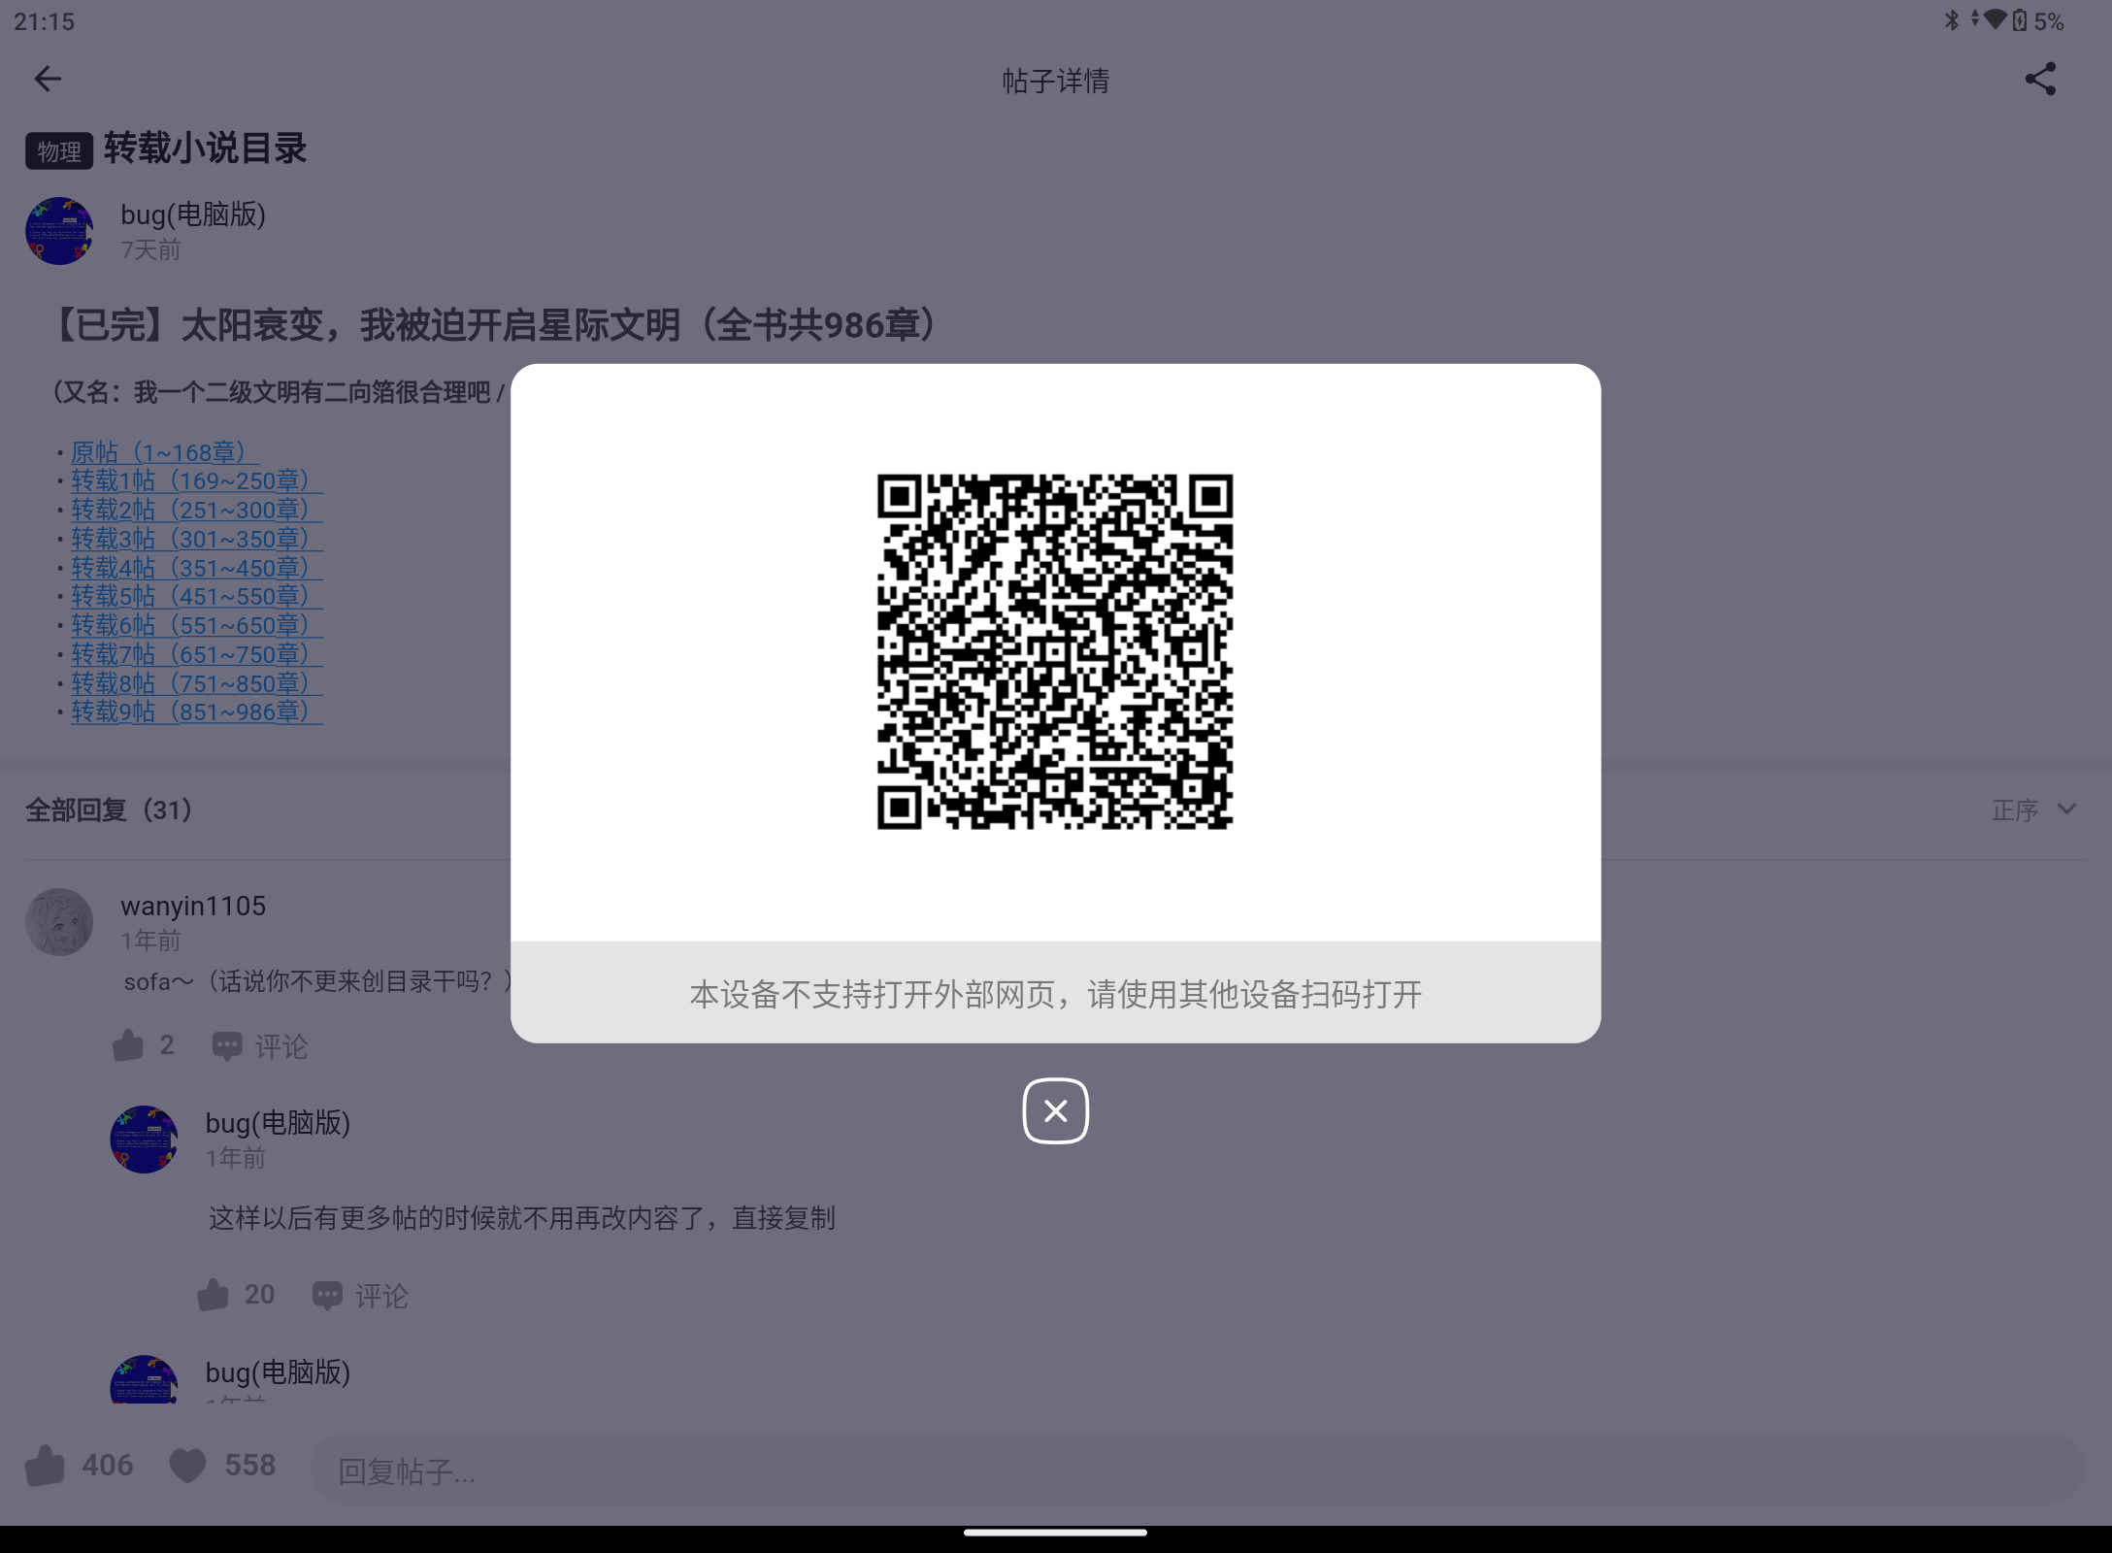Screen dimensions: 2112x1553
Task: Collapse the 全部回复 replies section
Action: coord(109,809)
